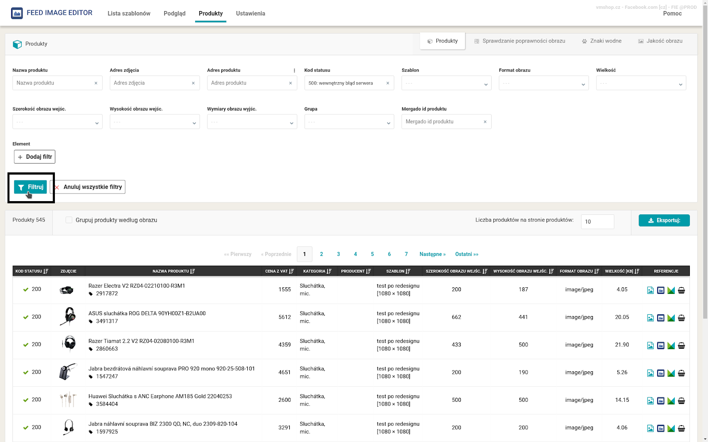Screen dimensions: 708x442
Task: Open Szerokość obrazu wejśc. dropdown
Action: tap(58, 122)
